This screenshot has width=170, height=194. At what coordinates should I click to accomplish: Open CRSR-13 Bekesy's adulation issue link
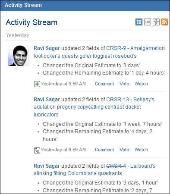click(94, 107)
